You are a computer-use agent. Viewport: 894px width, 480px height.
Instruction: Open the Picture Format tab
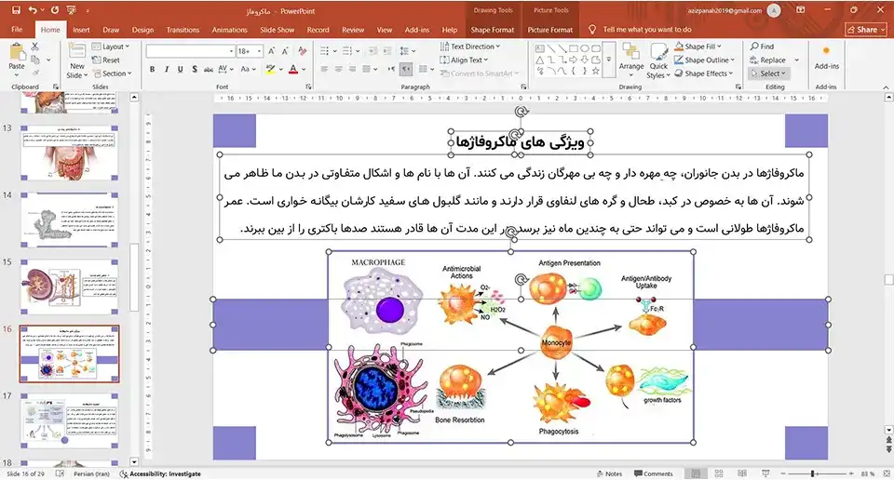point(549,30)
